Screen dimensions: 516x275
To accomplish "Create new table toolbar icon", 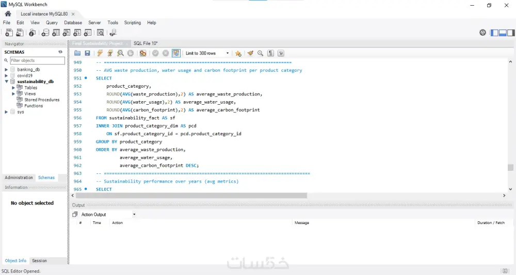I will tap(56, 33).
